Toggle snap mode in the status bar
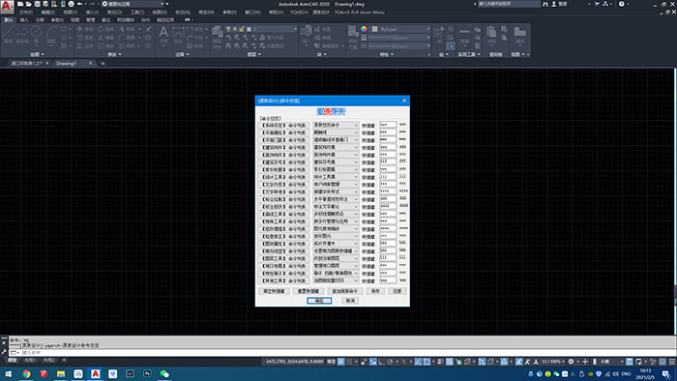Screen dimensions: 677x381 pos(350,362)
